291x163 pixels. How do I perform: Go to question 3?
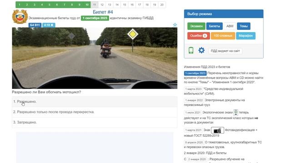(x=35, y=5)
